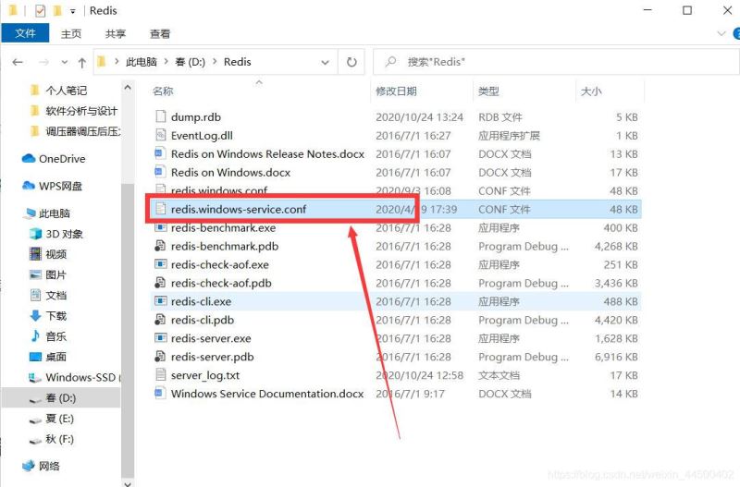740x487 pixels.
Task: Click 春 (D:) in the address bar
Action: point(191,62)
